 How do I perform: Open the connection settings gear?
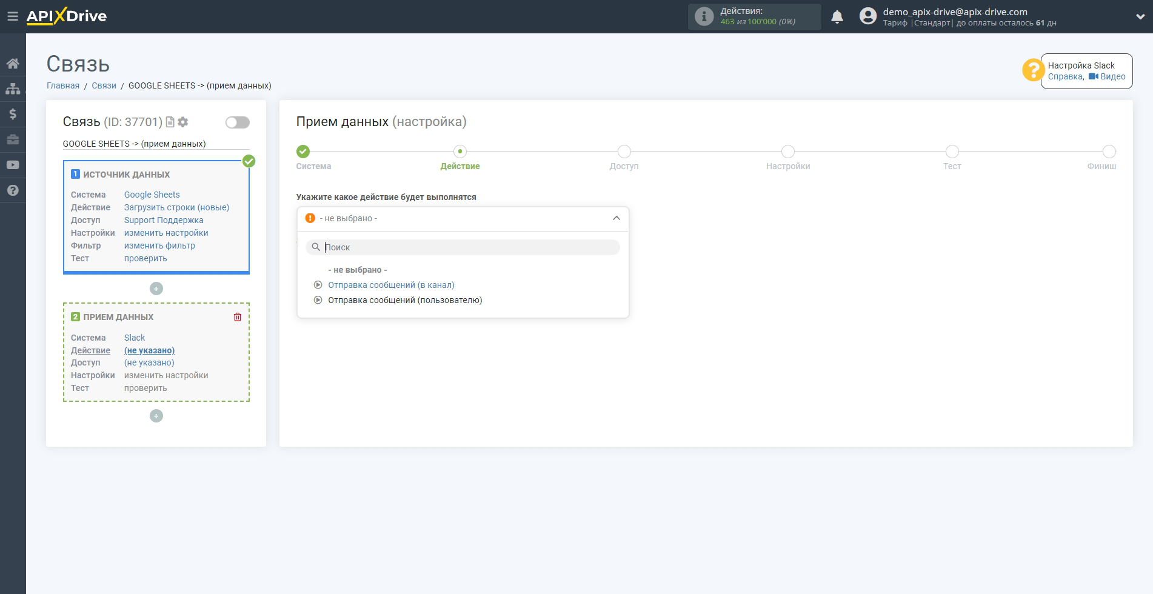pos(183,122)
